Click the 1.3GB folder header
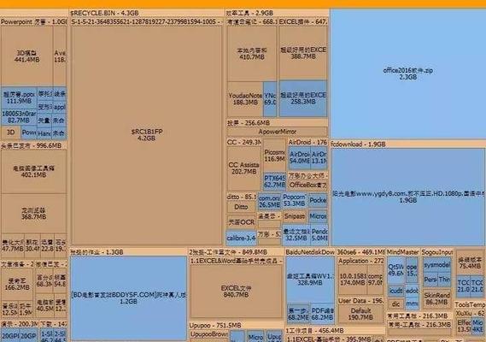Viewport: 486px width, 342px height. (x=128, y=252)
